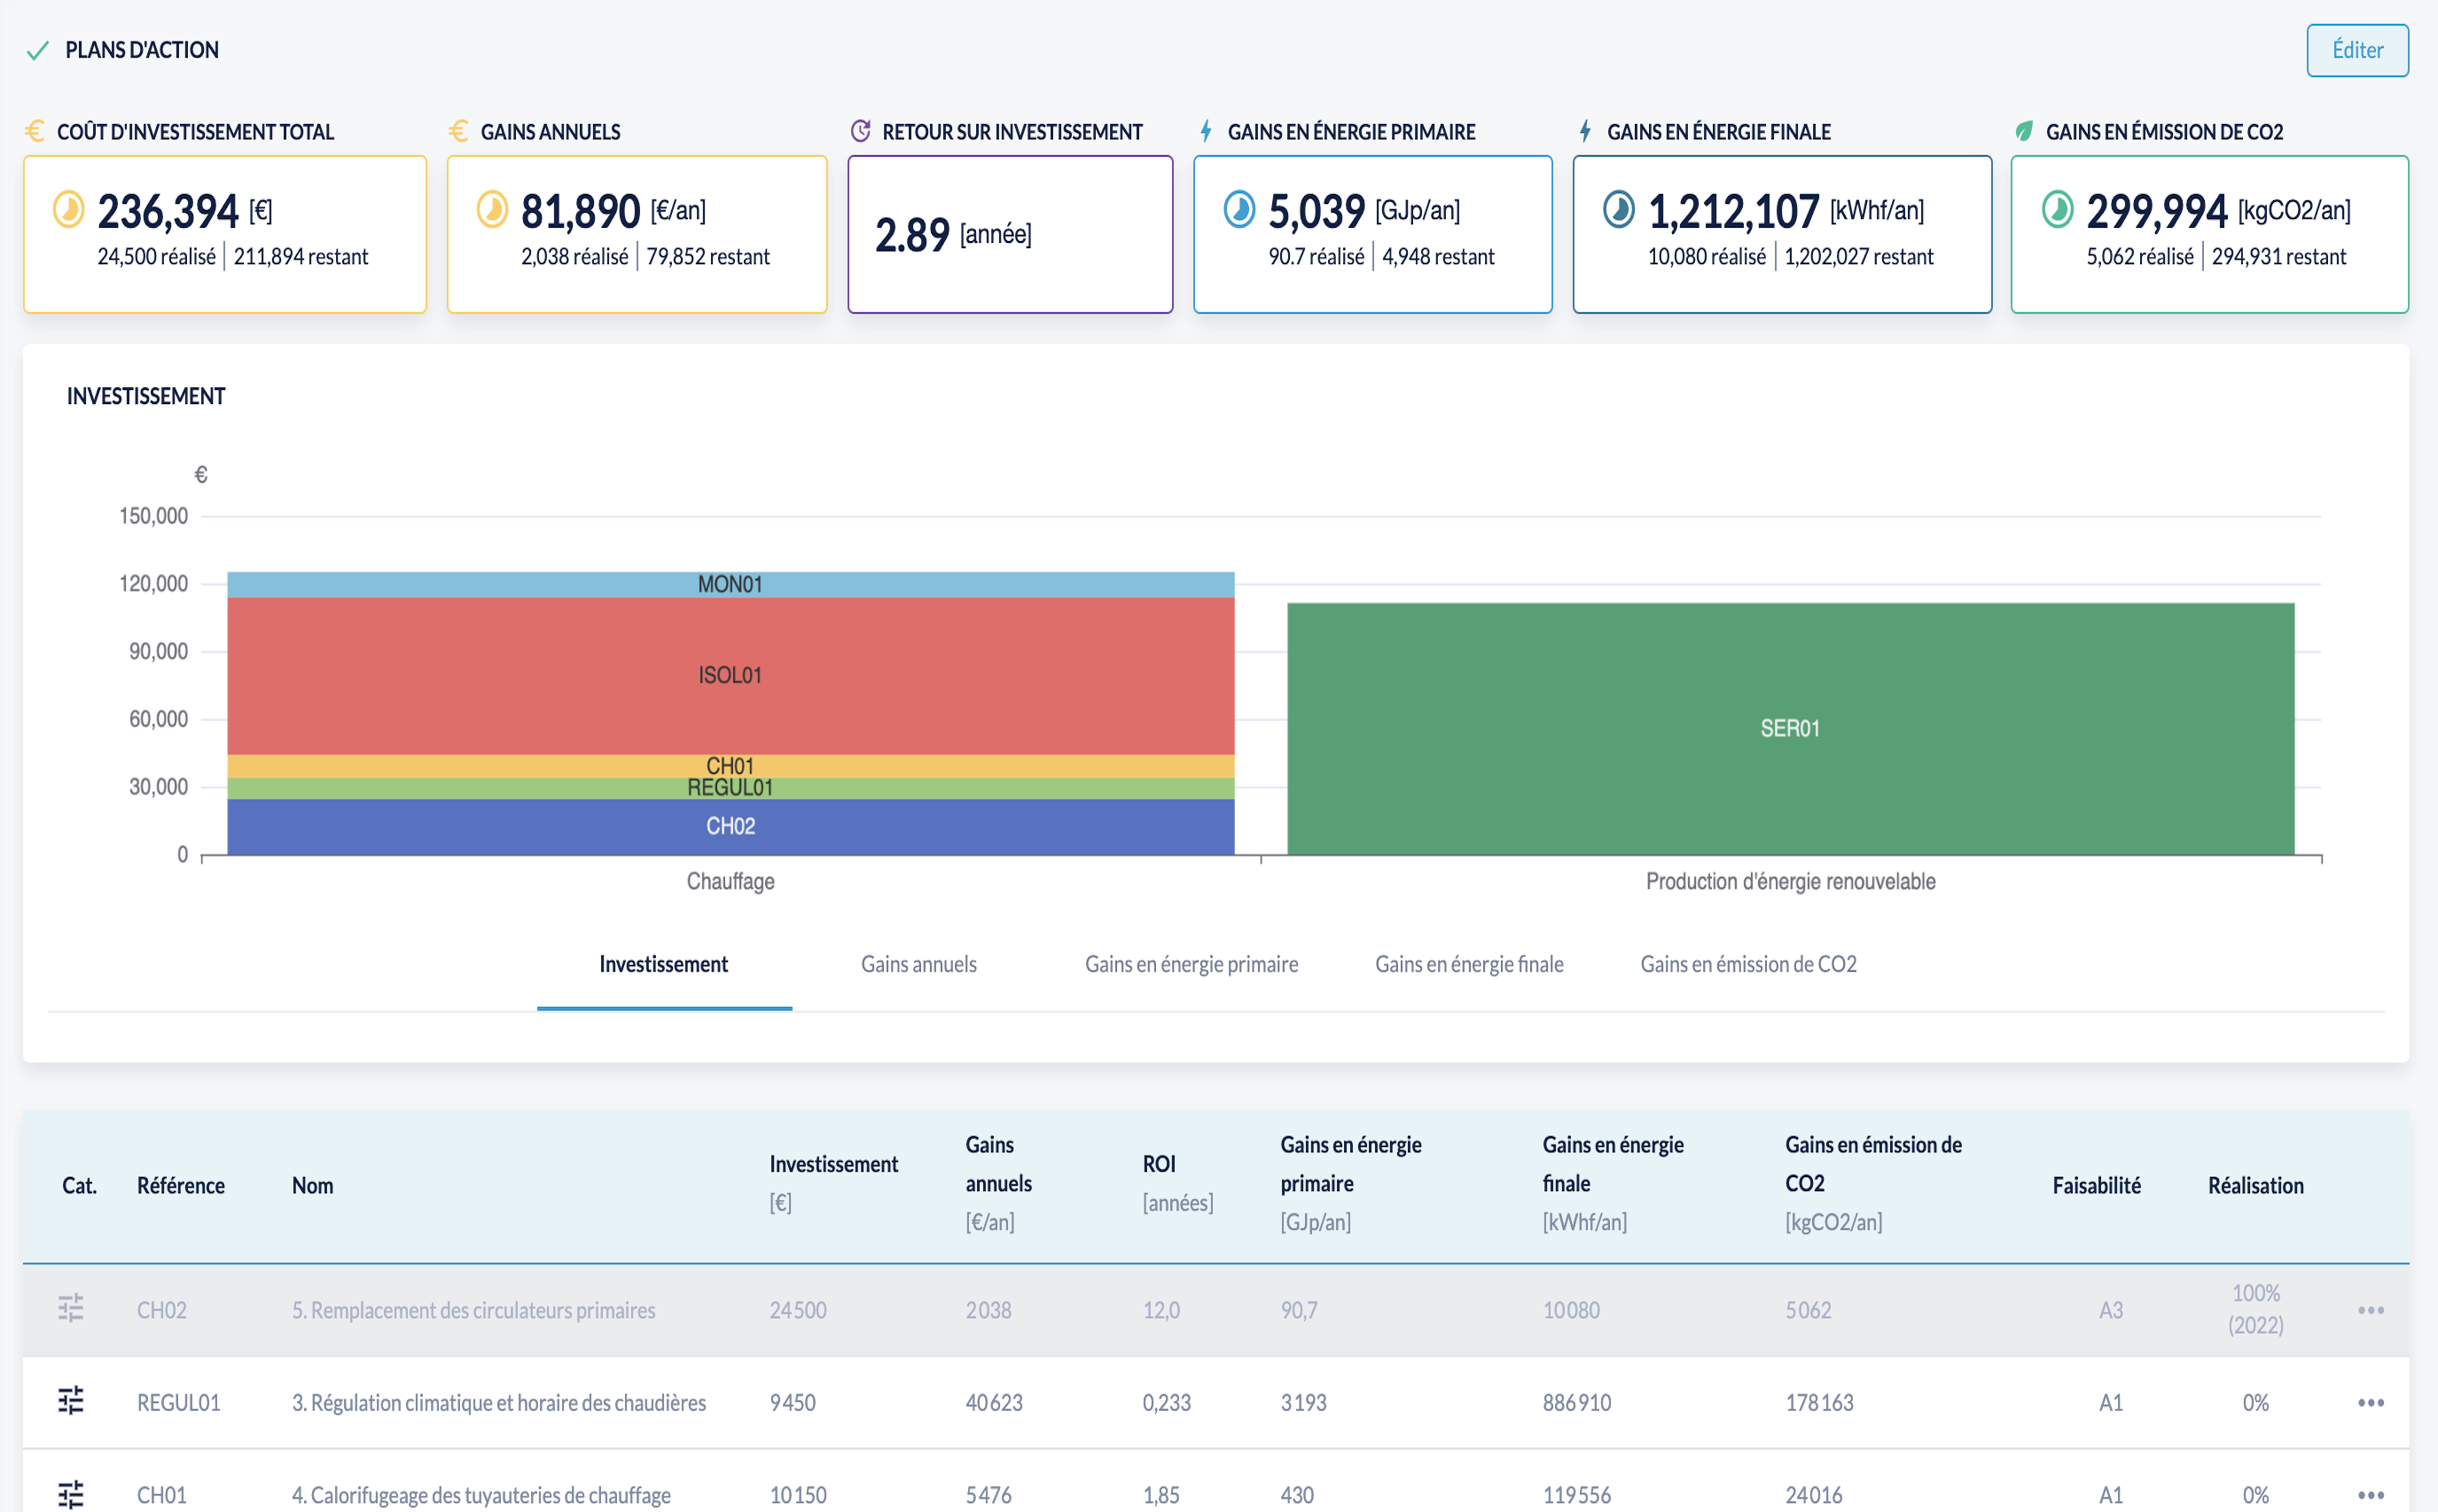The width and height of the screenshot is (2438, 1512).
Task: Click the category icon in the CH02 row
Action: pyautogui.click(x=71, y=1309)
